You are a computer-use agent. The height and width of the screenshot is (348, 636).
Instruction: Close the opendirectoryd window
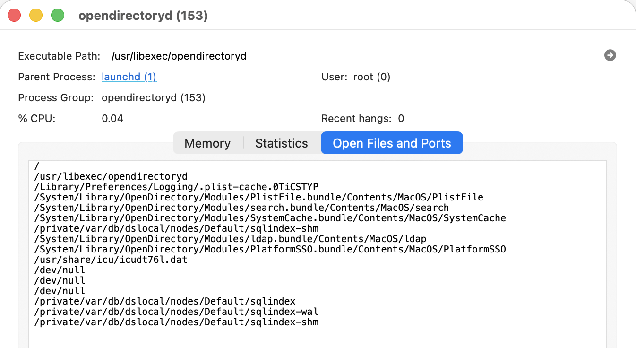pyautogui.click(x=15, y=16)
